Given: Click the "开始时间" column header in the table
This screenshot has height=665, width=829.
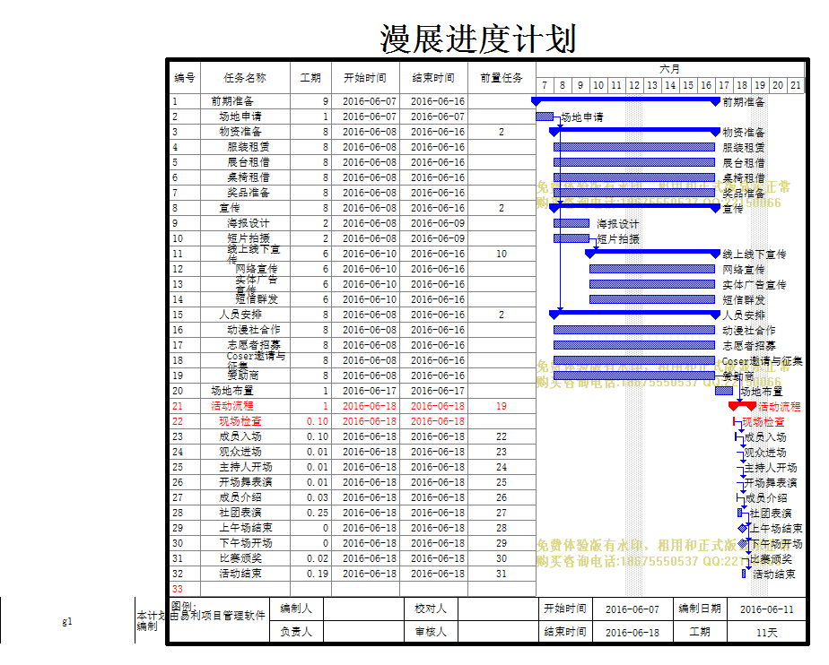Looking at the screenshot, I should click(365, 78).
